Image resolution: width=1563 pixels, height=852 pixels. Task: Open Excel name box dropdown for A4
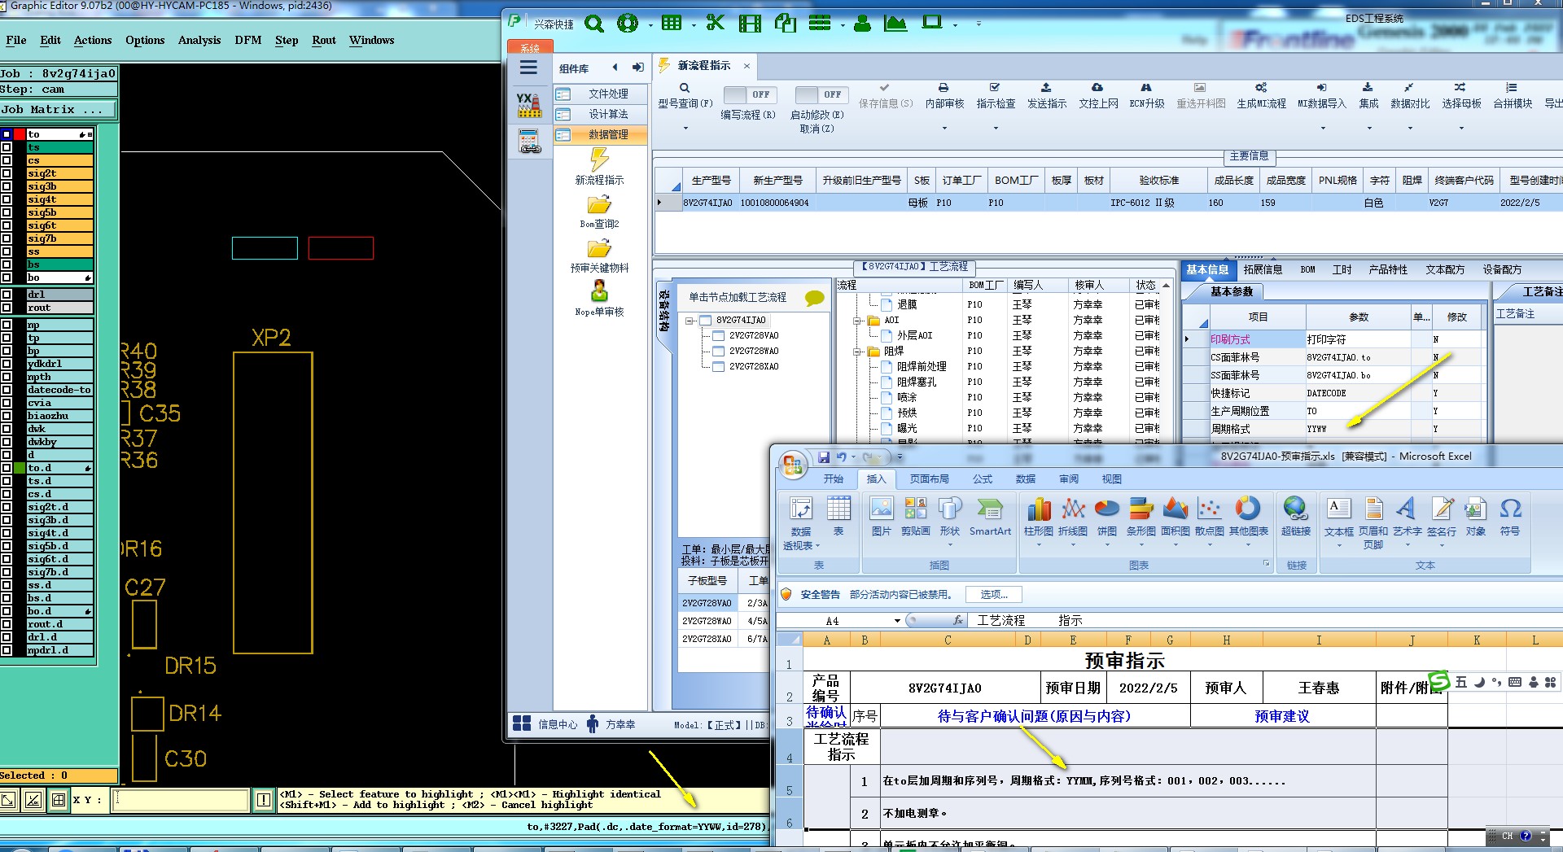coord(897,620)
